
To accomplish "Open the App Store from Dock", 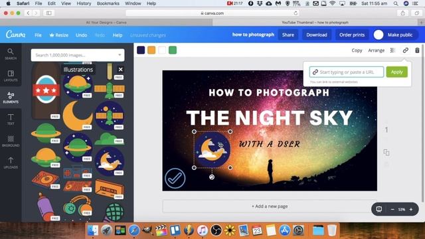I will tap(284, 230).
